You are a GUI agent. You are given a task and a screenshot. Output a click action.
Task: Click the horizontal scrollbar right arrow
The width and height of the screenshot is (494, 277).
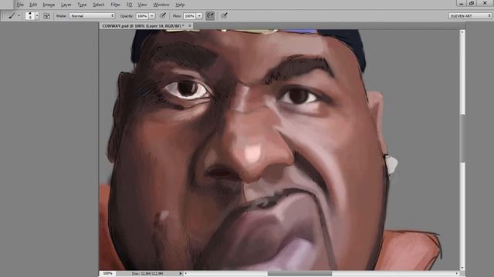tap(457, 274)
